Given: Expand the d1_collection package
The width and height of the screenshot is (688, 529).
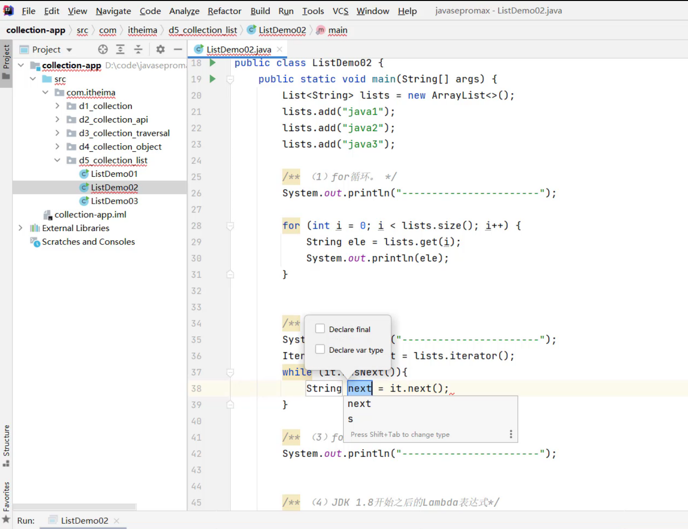Looking at the screenshot, I should [57, 106].
